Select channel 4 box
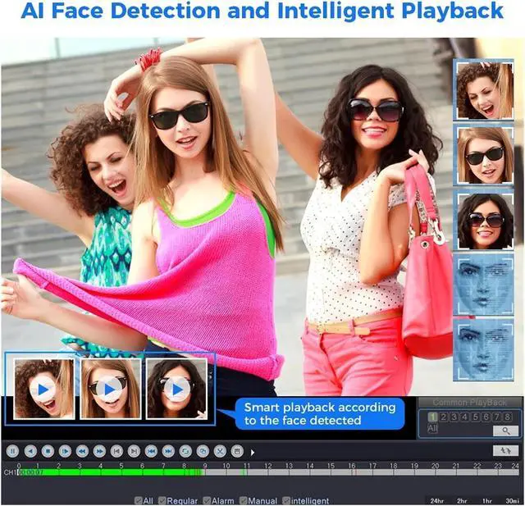This screenshot has width=525, height=506. [465, 417]
